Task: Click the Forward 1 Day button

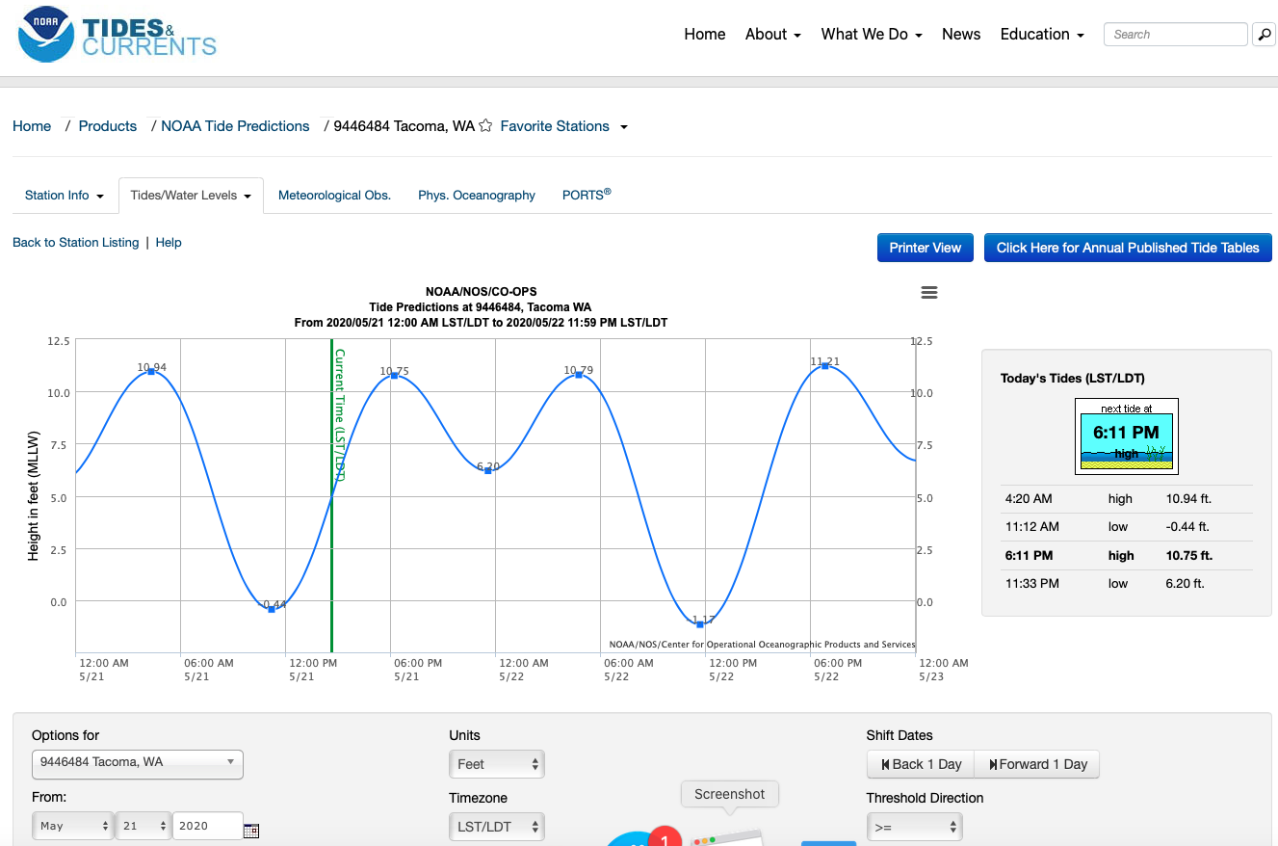Action: click(1037, 764)
